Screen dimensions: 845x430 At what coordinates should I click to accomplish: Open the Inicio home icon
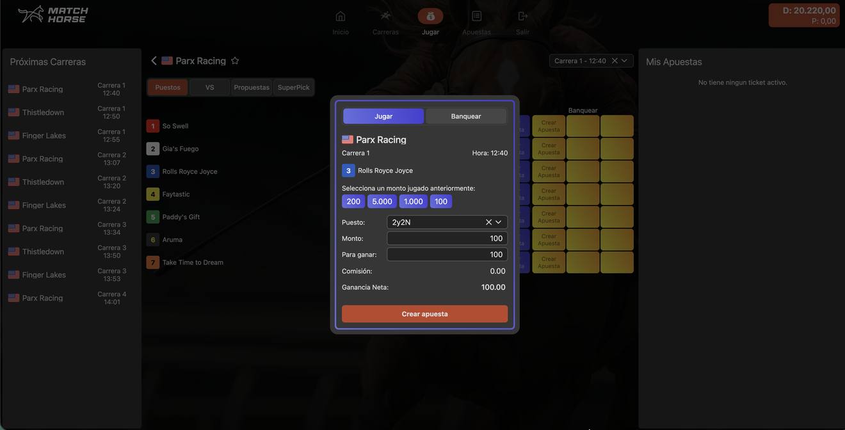pyautogui.click(x=341, y=16)
